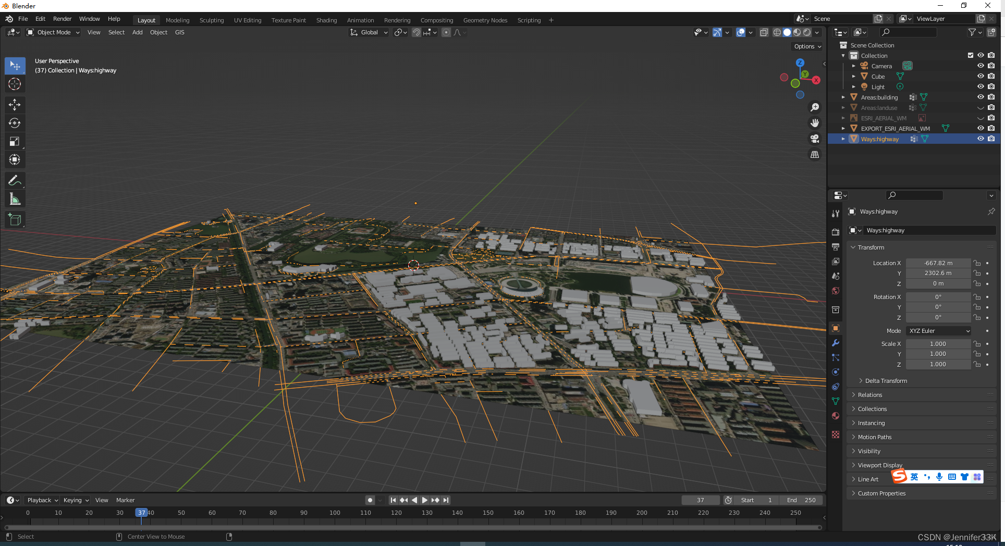Image resolution: width=1005 pixels, height=546 pixels.
Task: Toggle Collection exclude checkbox in outliner
Action: click(x=970, y=55)
